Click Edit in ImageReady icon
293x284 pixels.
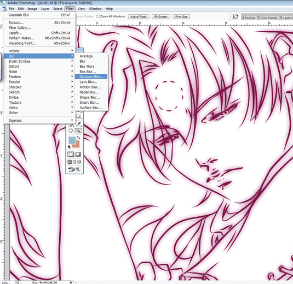click(74, 169)
